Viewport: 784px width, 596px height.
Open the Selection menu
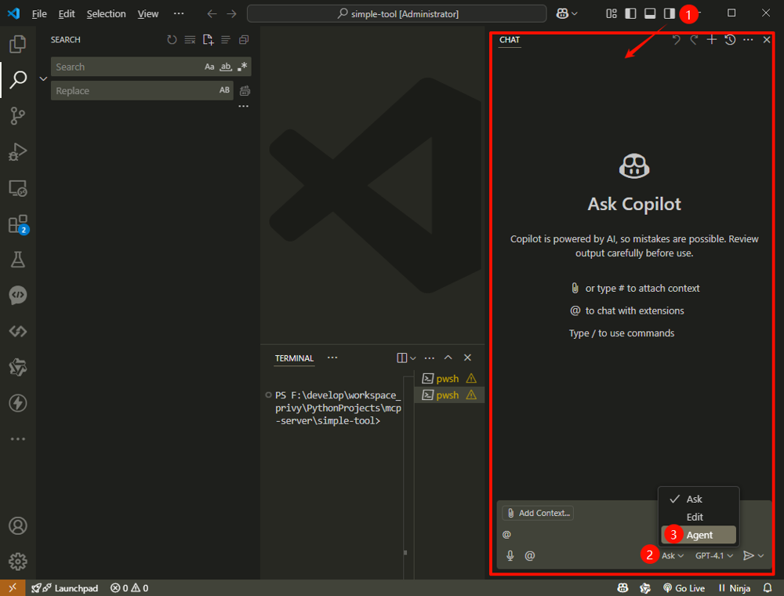point(106,13)
